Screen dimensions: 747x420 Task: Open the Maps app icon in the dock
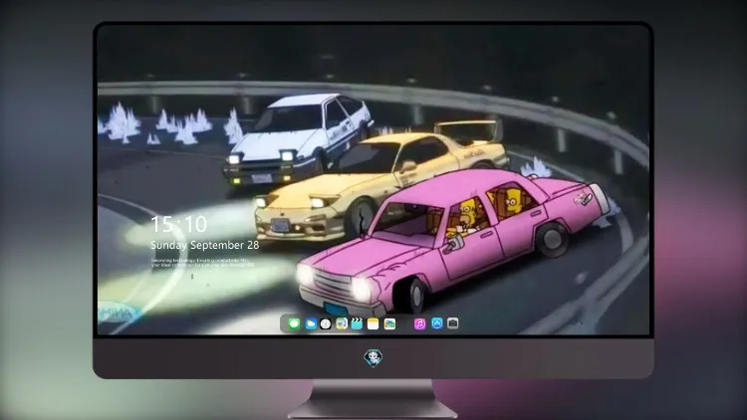pyautogui.click(x=342, y=323)
